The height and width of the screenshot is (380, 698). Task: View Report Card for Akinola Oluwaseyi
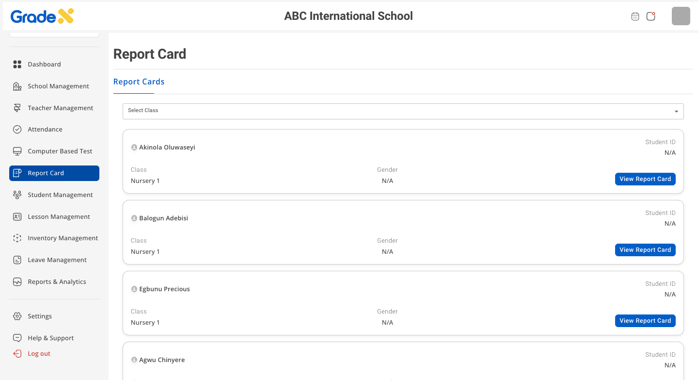645,179
